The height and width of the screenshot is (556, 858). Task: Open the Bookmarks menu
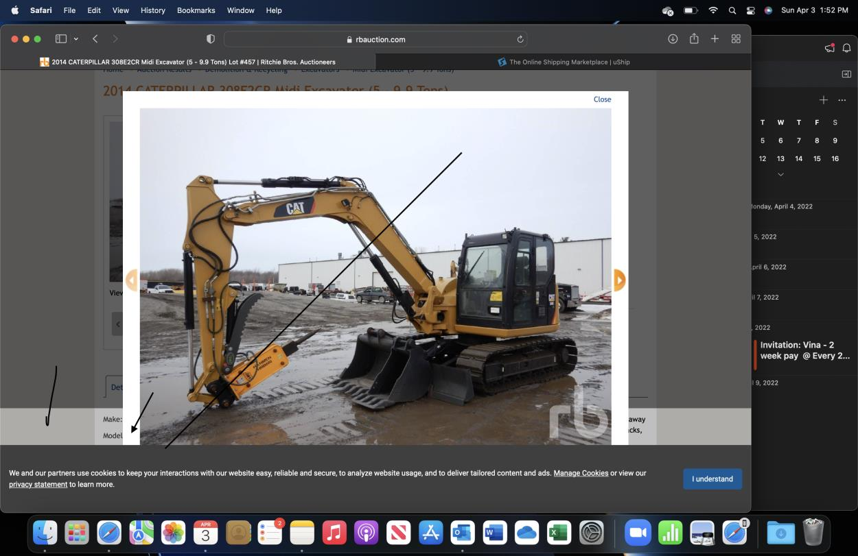[196, 10]
